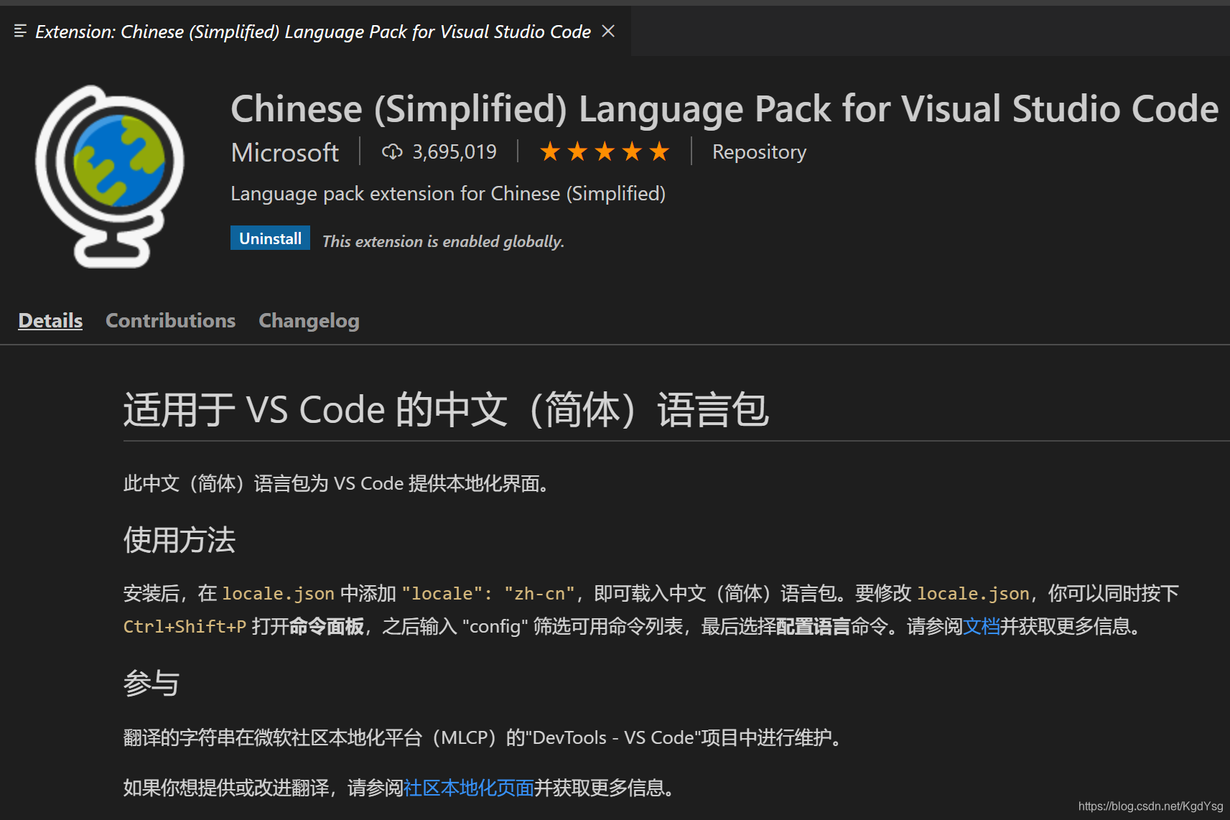Open the 文档 documentation link
Image resolution: width=1230 pixels, height=820 pixels.
tap(980, 626)
